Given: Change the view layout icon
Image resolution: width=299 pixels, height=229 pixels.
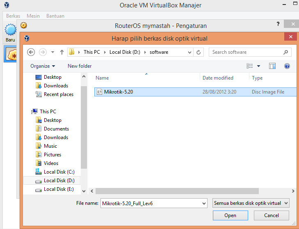Looking at the screenshot, I should pyautogui.click(x=250, y=66).
